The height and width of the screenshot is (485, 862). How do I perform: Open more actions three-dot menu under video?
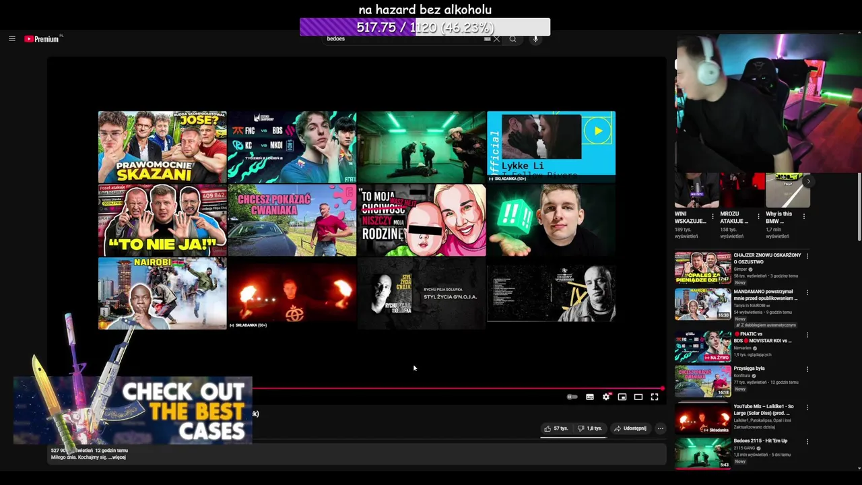point(660,428)
